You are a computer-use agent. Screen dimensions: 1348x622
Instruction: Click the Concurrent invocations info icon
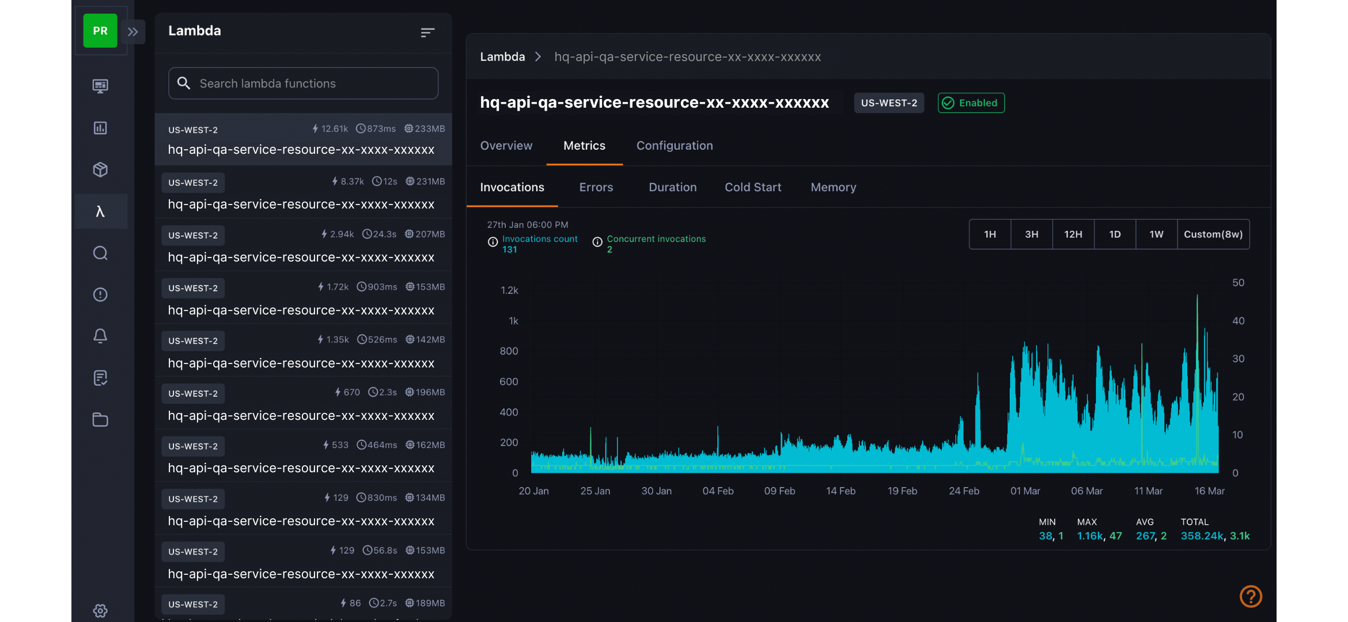click(597, 242)
